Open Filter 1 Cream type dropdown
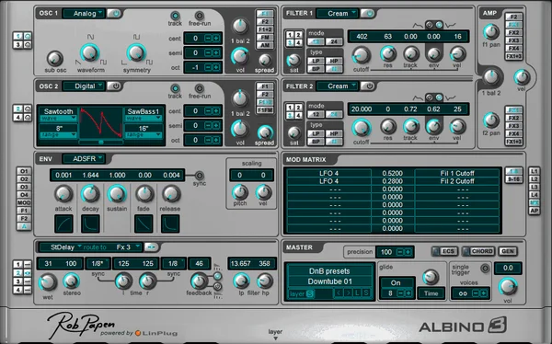The height and width of the screenshot is (344, 552). 338,14
